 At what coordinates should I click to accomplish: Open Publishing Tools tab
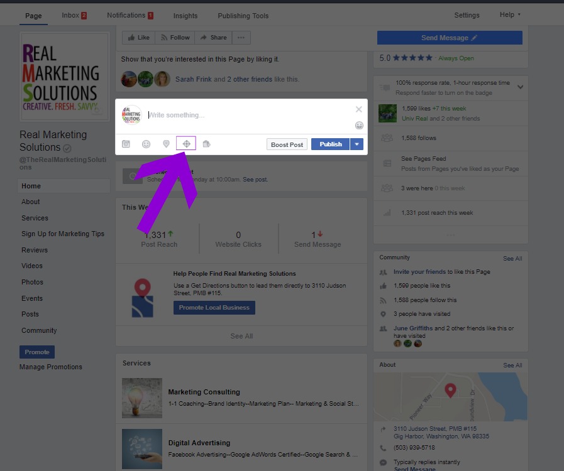[x=243, y=16]
